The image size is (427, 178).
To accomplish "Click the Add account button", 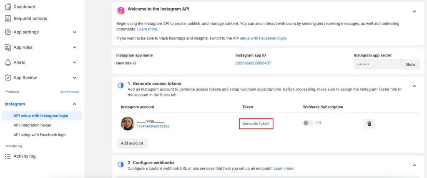I will 132,143.
